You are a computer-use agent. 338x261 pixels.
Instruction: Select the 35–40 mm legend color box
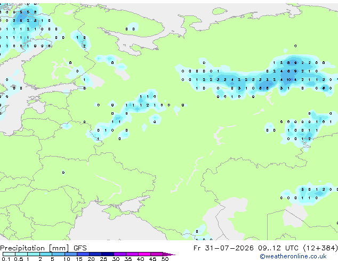(132, 254)
